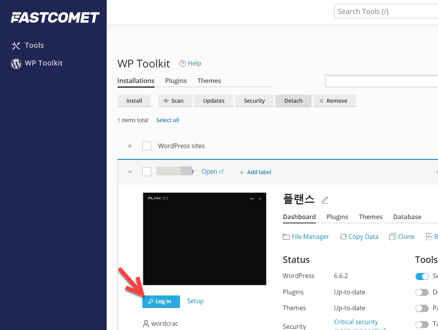The image size is (438, 330).
Task: Enable the toggle on the Themes row
Action: 422,308
